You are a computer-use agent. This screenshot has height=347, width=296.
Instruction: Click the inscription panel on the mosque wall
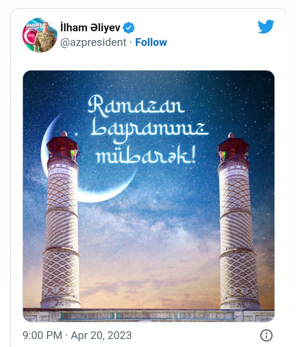point(147,315)
